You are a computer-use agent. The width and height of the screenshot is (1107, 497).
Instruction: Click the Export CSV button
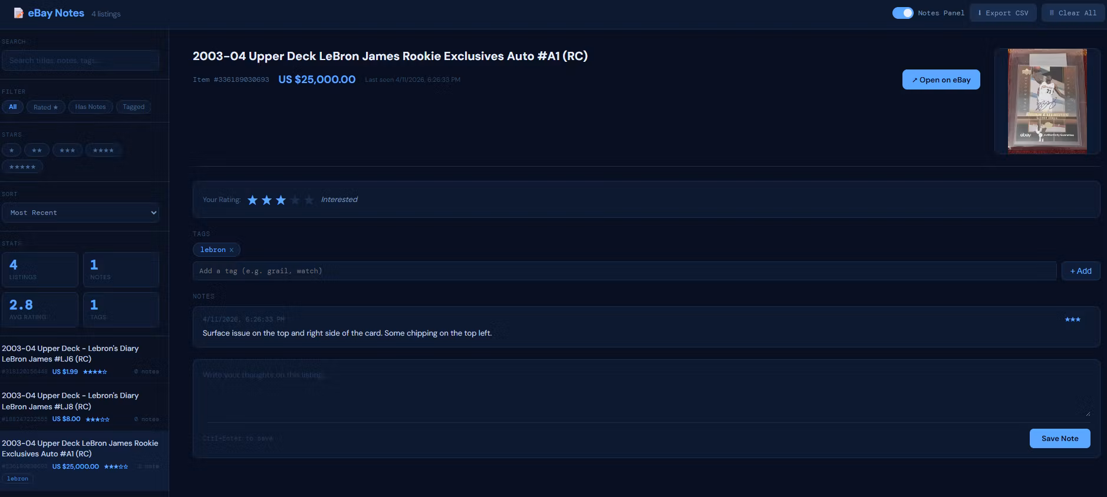click(x=1003, y=13)
